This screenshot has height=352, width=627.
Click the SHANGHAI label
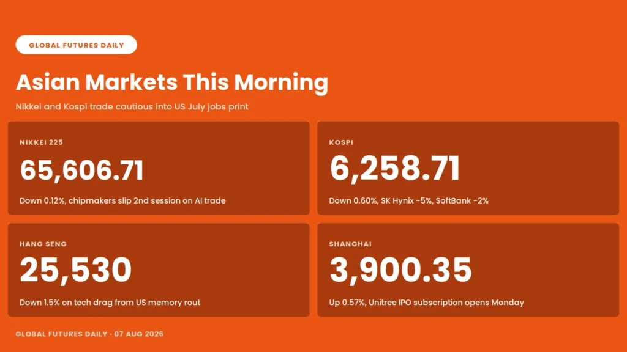click(350, 244)
